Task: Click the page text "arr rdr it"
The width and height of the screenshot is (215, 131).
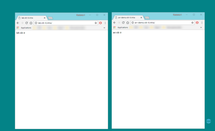Action: coord(117,33)
